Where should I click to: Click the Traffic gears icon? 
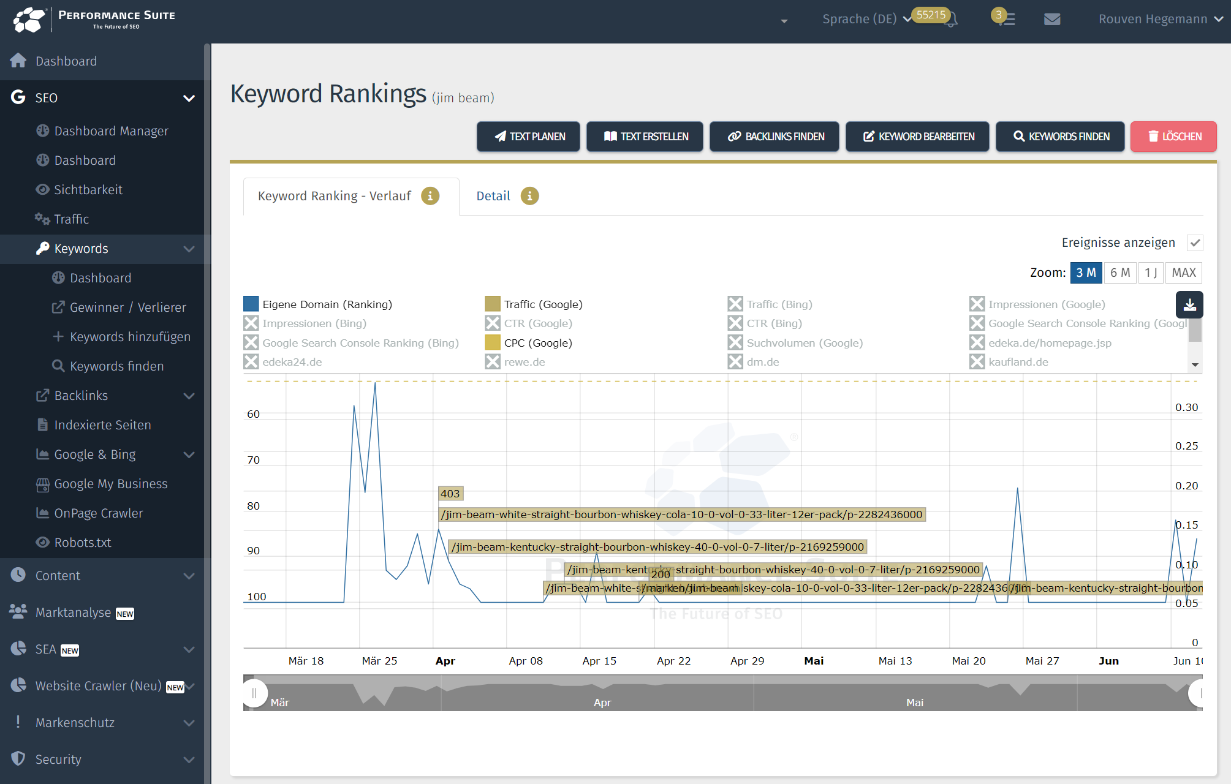[x=42, y=219]
